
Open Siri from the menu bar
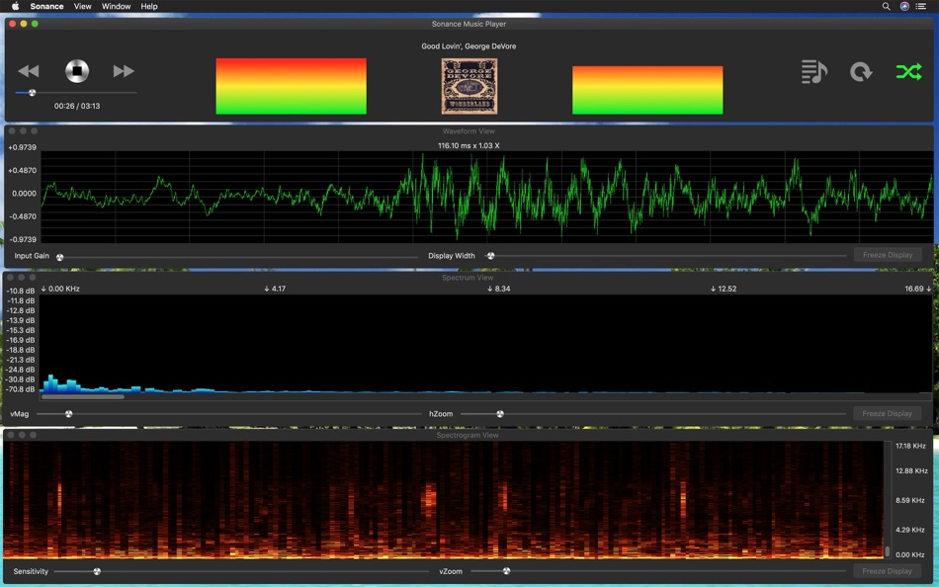pyautogui.click(x=904, y=6)
